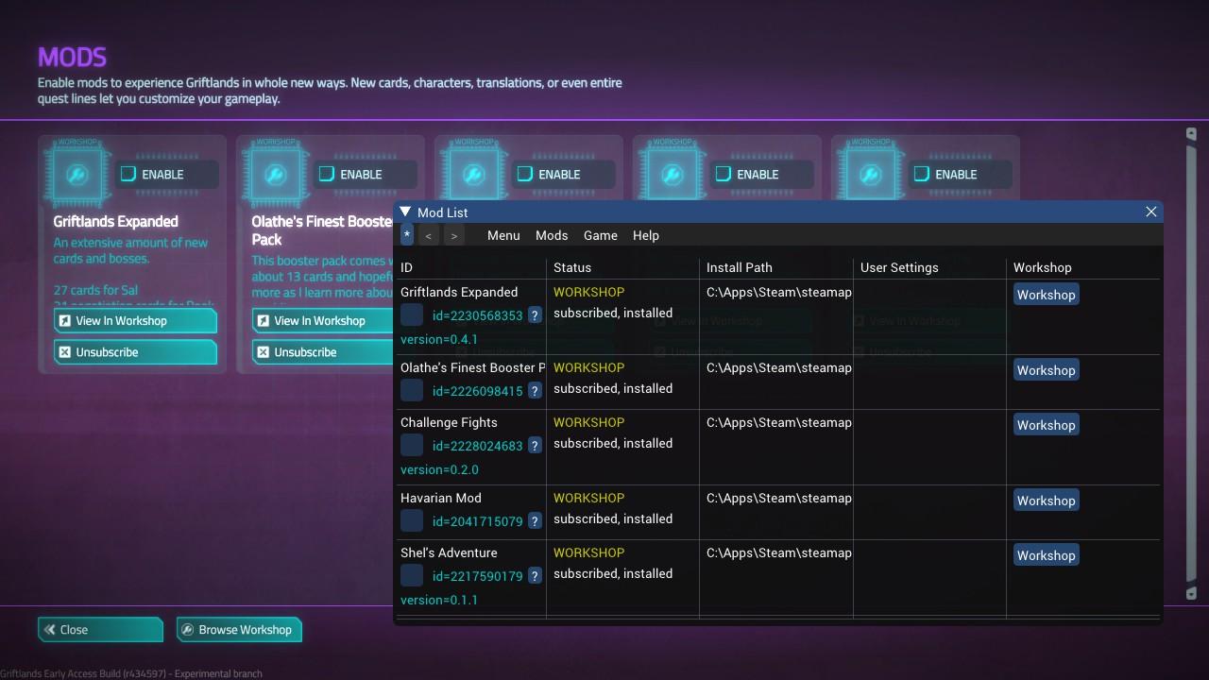Image resolution: width=1209 pixels, height=680 pixels.
Task: Select the Install Path column header
Action: [740, 267]
